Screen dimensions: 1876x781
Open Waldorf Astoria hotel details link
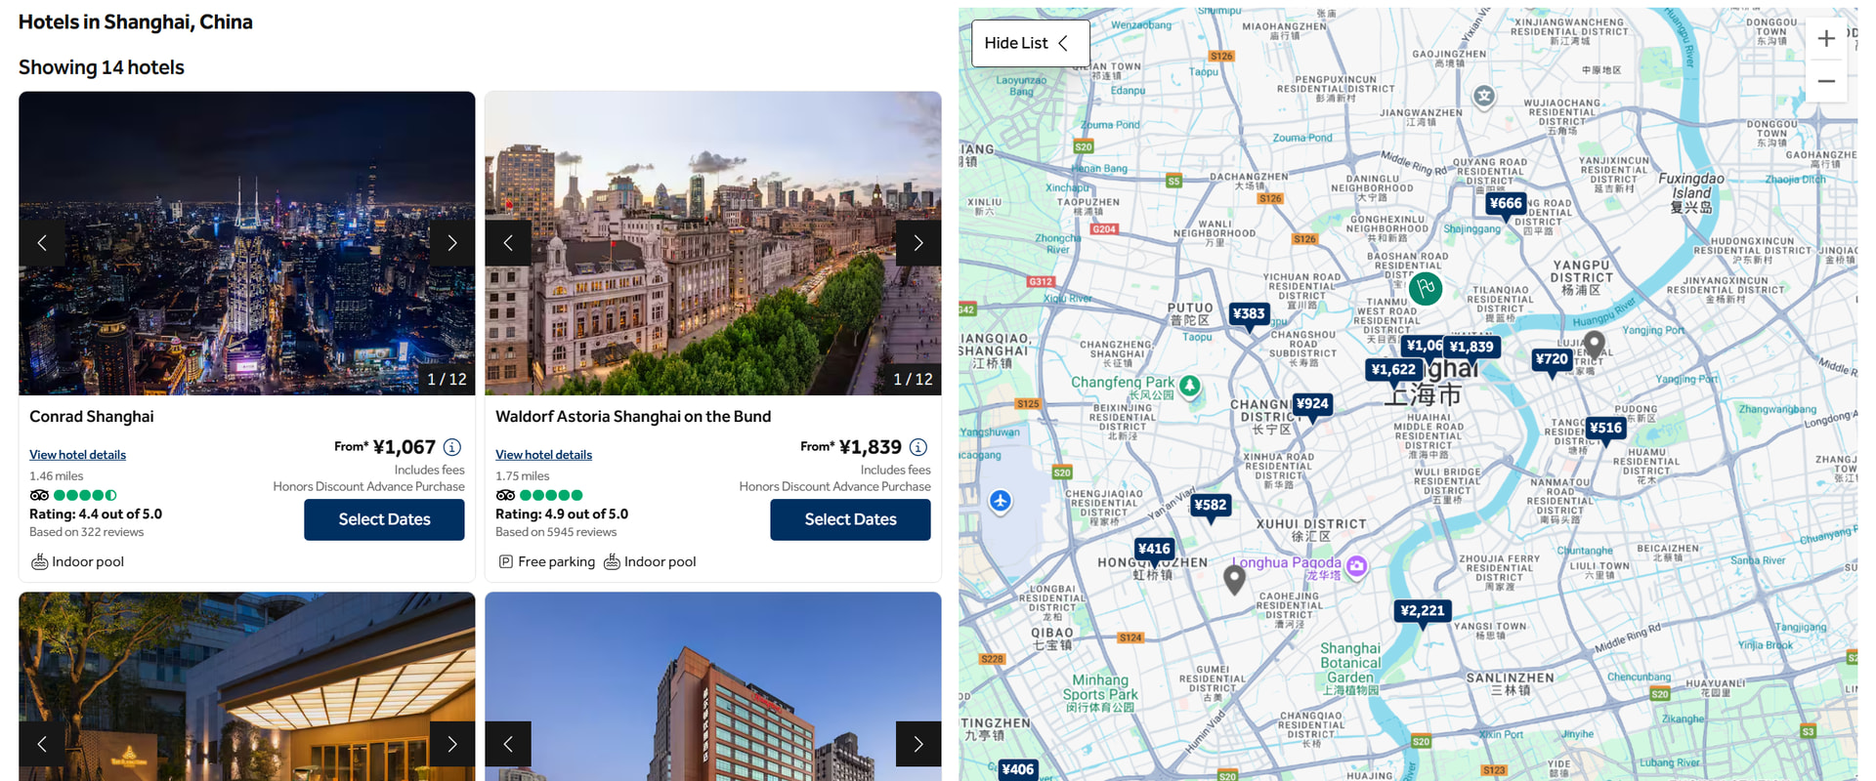pos(543,455)
